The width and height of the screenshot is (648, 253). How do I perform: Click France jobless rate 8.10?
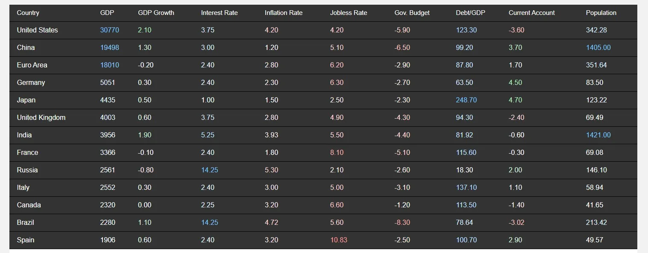[x=337, y=152]
